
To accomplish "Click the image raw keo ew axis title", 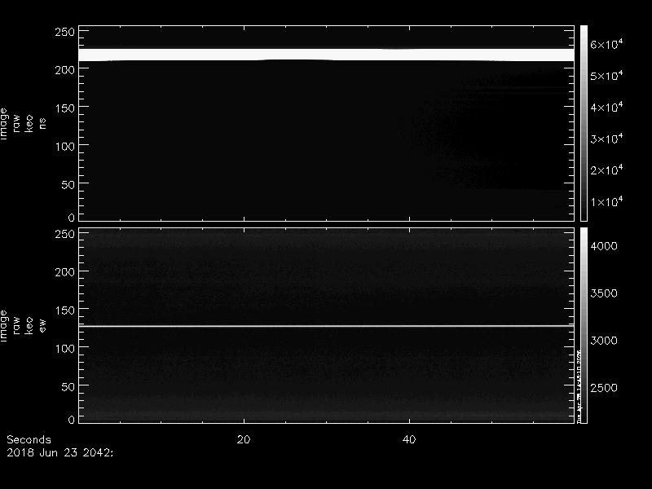I will pyautogui.click(x=23, y=326).
